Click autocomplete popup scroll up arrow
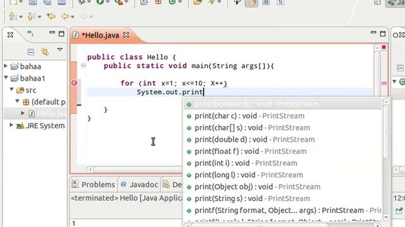This screenshot has height=227, width=405. (386, 102)
